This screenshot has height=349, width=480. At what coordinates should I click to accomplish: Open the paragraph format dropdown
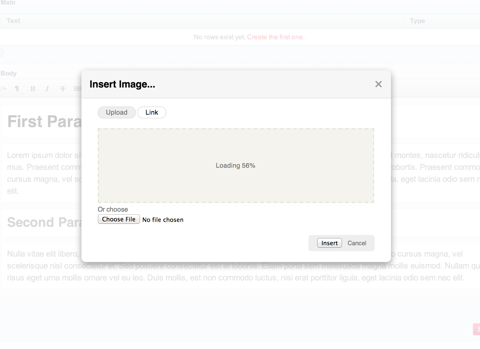click(17, 89)
